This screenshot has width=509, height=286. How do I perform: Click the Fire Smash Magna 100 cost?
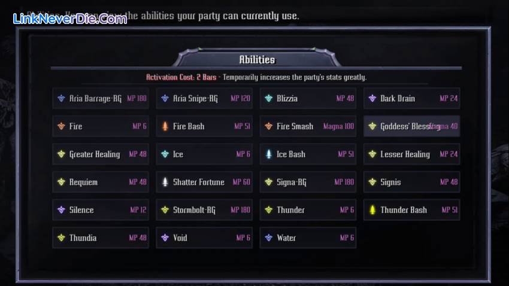(x=338, y=126)
